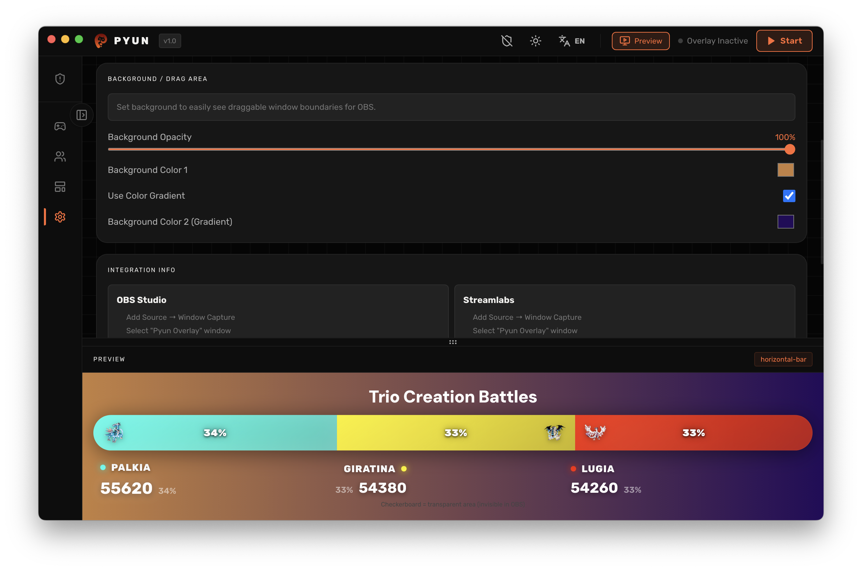Click Giratina's score 54380

click(x=382, y=488)
